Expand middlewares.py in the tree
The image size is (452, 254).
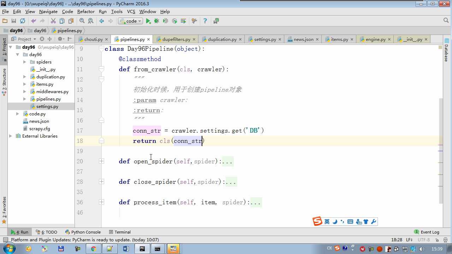point(25,92)
